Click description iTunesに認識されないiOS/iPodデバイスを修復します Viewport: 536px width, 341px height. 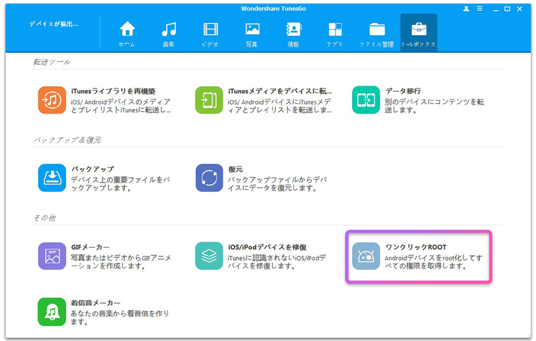tap(277, 262)
